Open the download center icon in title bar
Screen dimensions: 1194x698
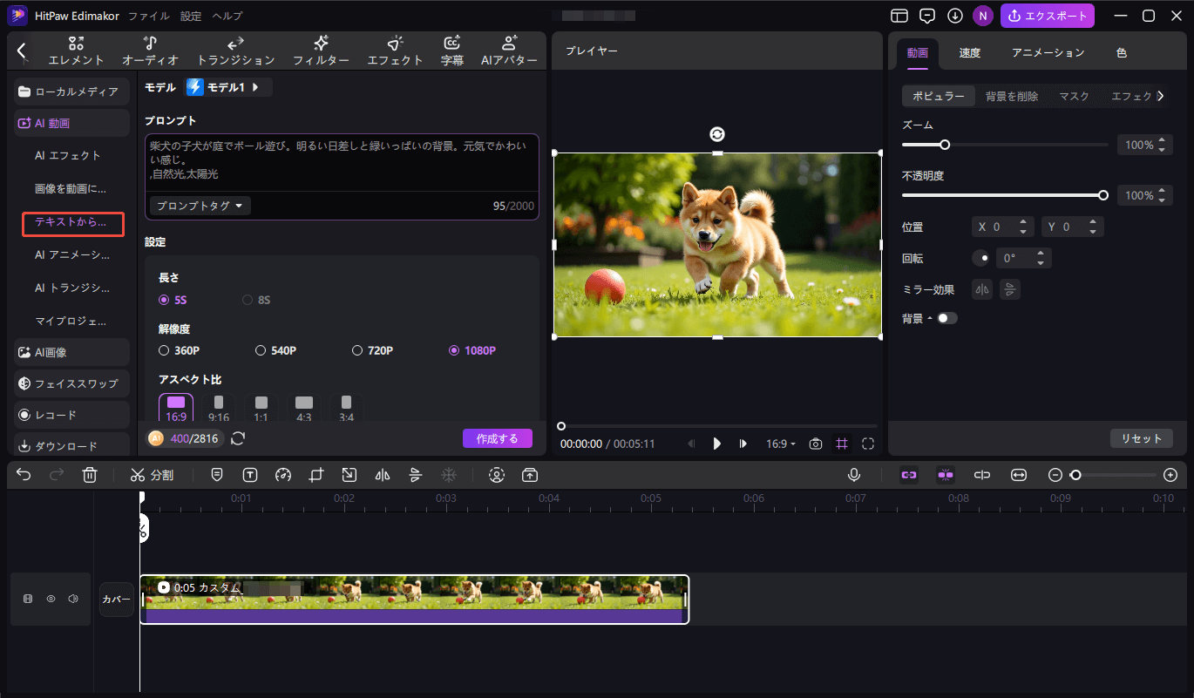pyautogui.click(x=955, y=16)
